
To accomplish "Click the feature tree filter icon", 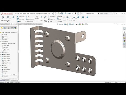I will [1, 30].
